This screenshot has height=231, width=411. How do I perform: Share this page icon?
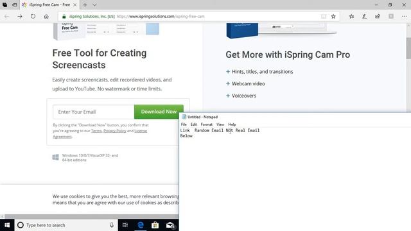click(x=378, y=16)
